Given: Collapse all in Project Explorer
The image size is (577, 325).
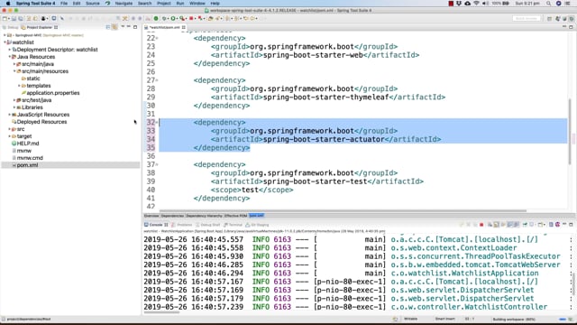Looking at the screenshot, I should 108,27.
